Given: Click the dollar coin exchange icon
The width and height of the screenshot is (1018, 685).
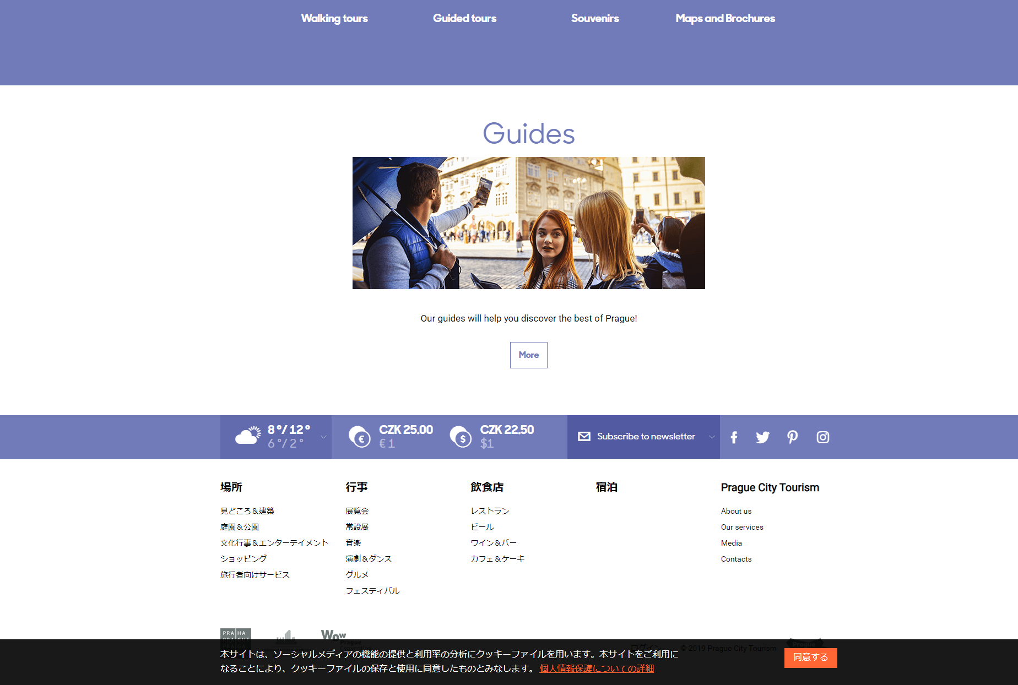Looking at the screenshot, I should coord(461,437).
